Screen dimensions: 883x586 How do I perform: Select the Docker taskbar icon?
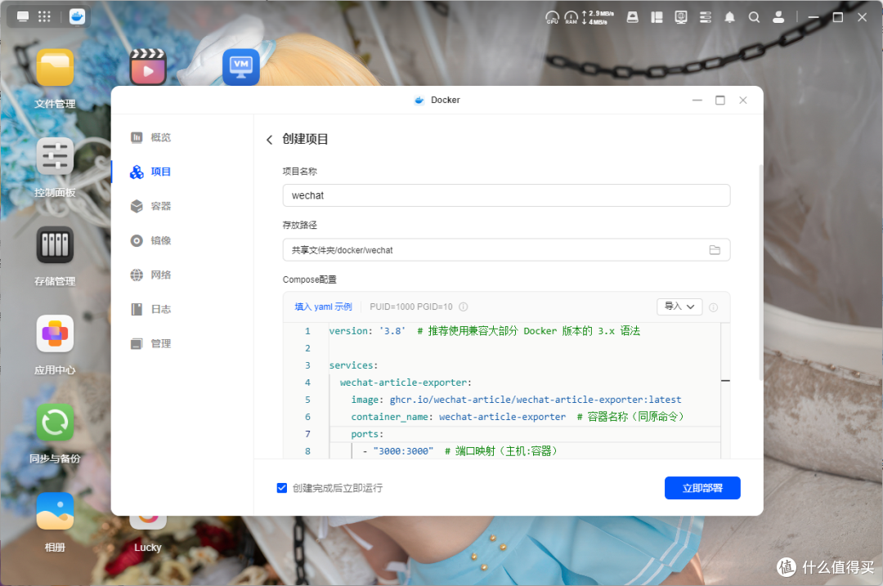coord(77,16)
